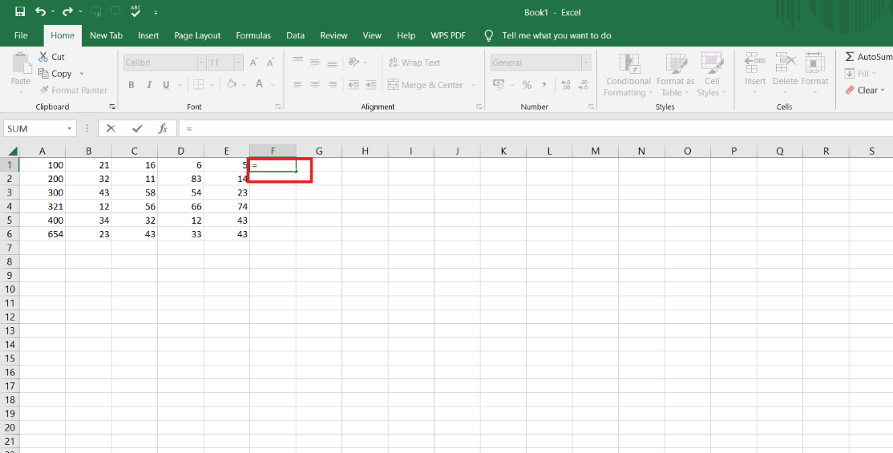893x453 pixels.
Task: Open the Orientation text rotation icon
Action: (354, 62)
